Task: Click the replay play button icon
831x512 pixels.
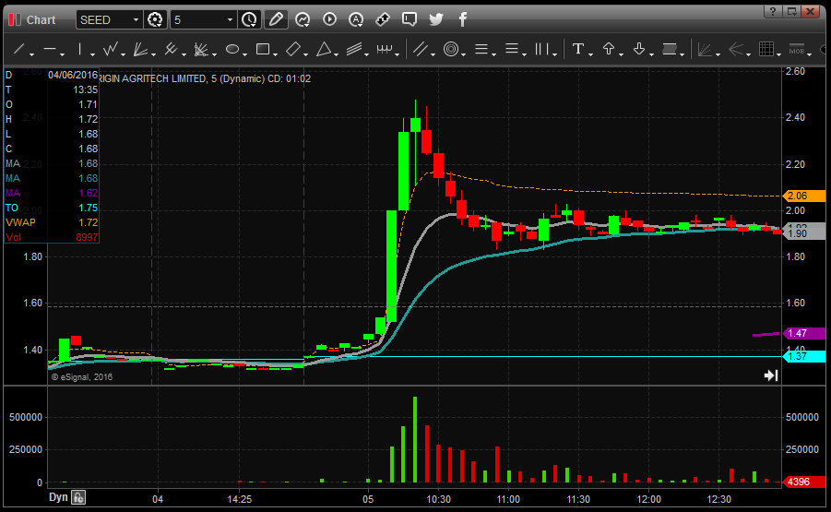Action: [329, 19]
